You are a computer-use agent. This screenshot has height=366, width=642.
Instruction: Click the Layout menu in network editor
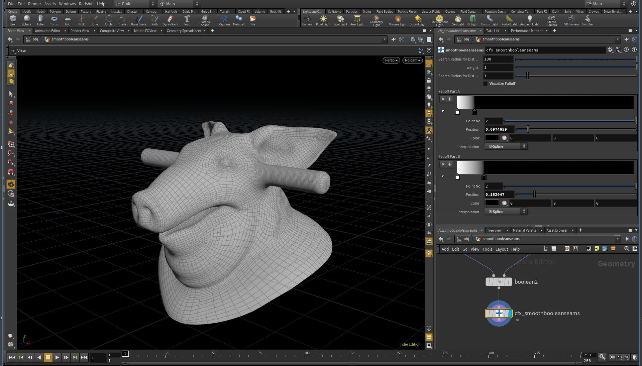(501, 249)
